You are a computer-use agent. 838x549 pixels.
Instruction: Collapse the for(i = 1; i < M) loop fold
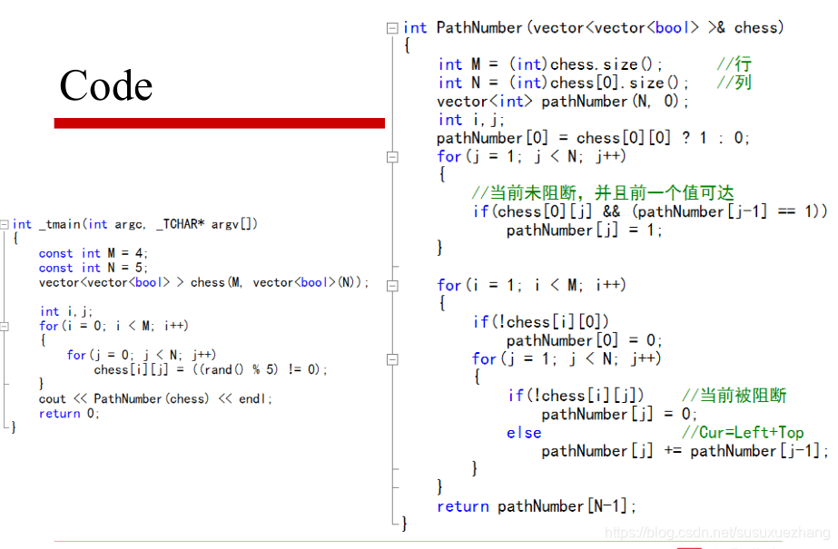click(x=392, y=286)
